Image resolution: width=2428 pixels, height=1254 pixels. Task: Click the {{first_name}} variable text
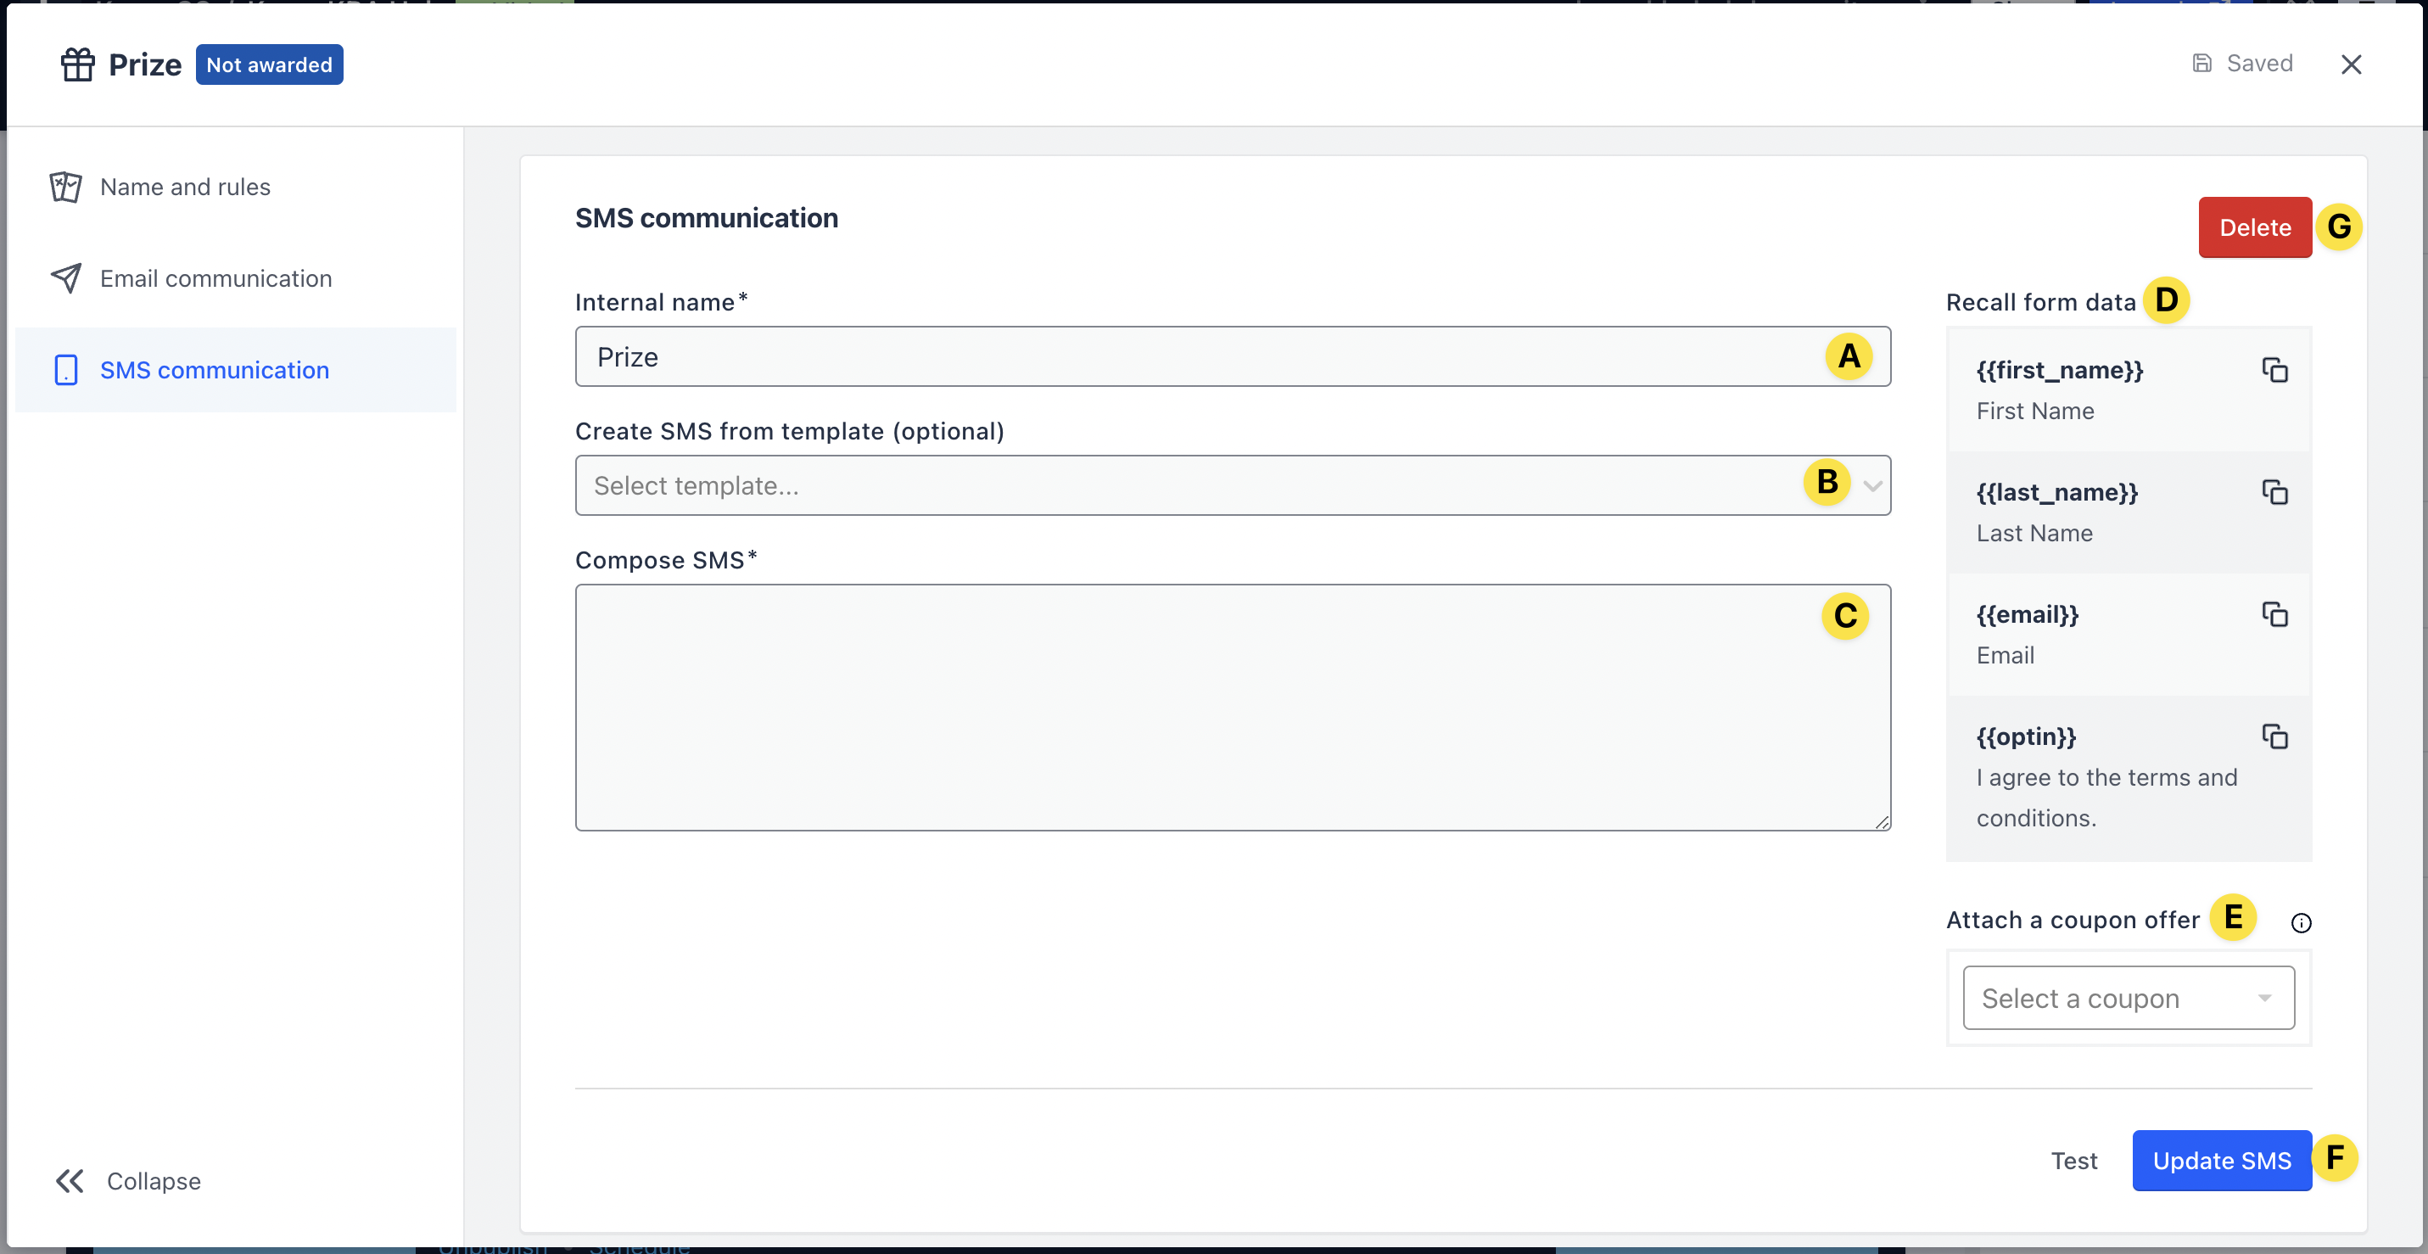click(2060, 370)
